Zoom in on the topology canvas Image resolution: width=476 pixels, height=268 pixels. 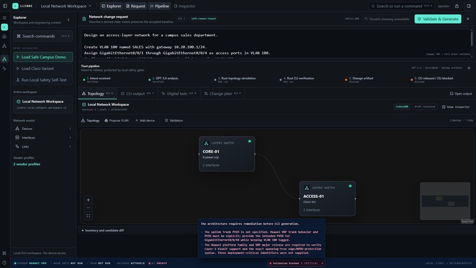[x=89, y=200]
